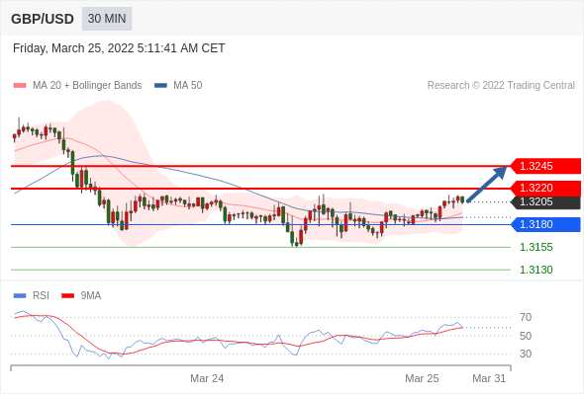Click the GBP/USD pair title
This screenshot has height=395, width=584.
point(43,19)
